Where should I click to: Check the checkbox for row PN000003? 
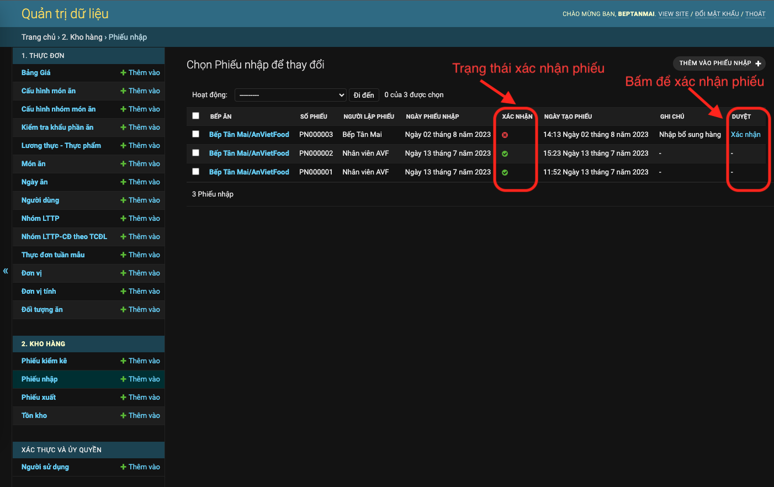(x=195, y=134)
